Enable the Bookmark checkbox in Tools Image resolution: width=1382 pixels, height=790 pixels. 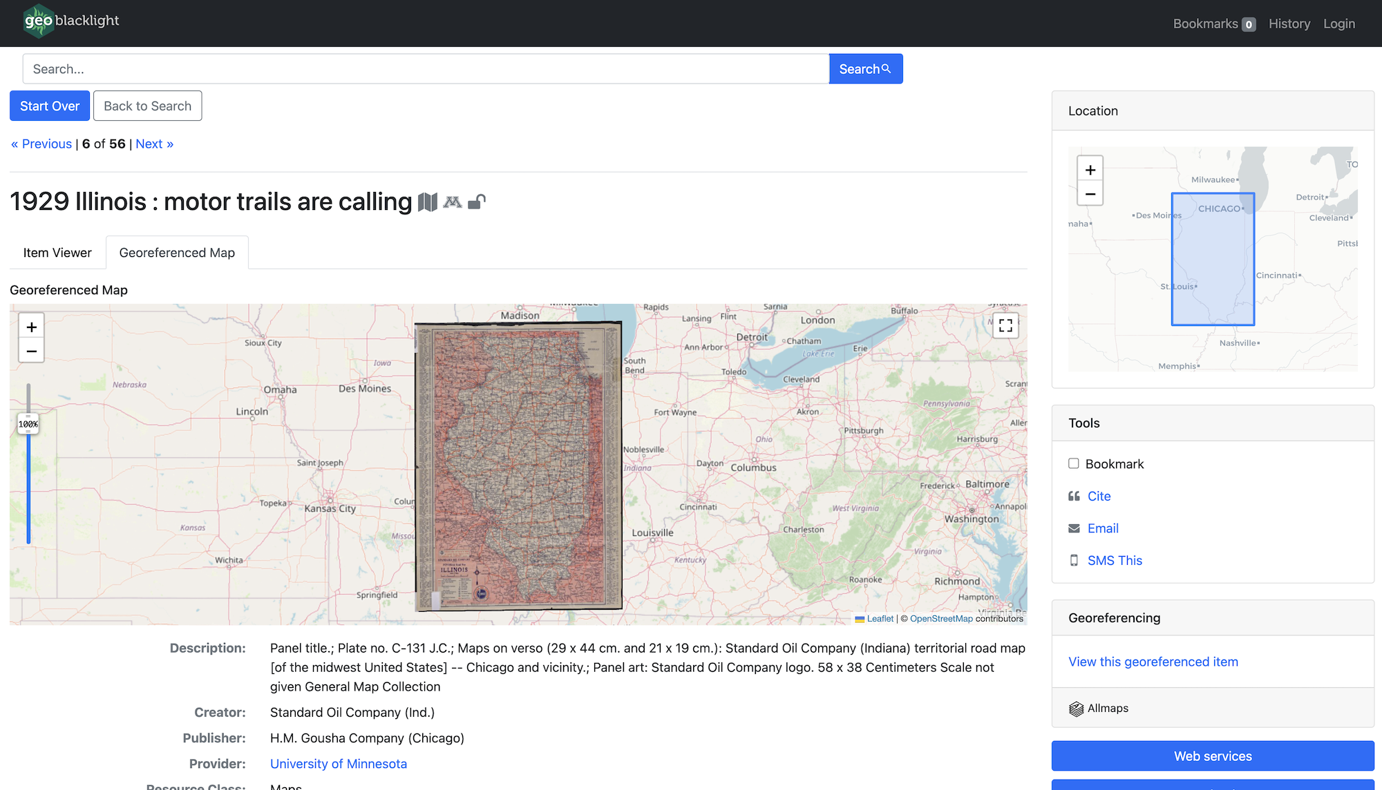1073,463
